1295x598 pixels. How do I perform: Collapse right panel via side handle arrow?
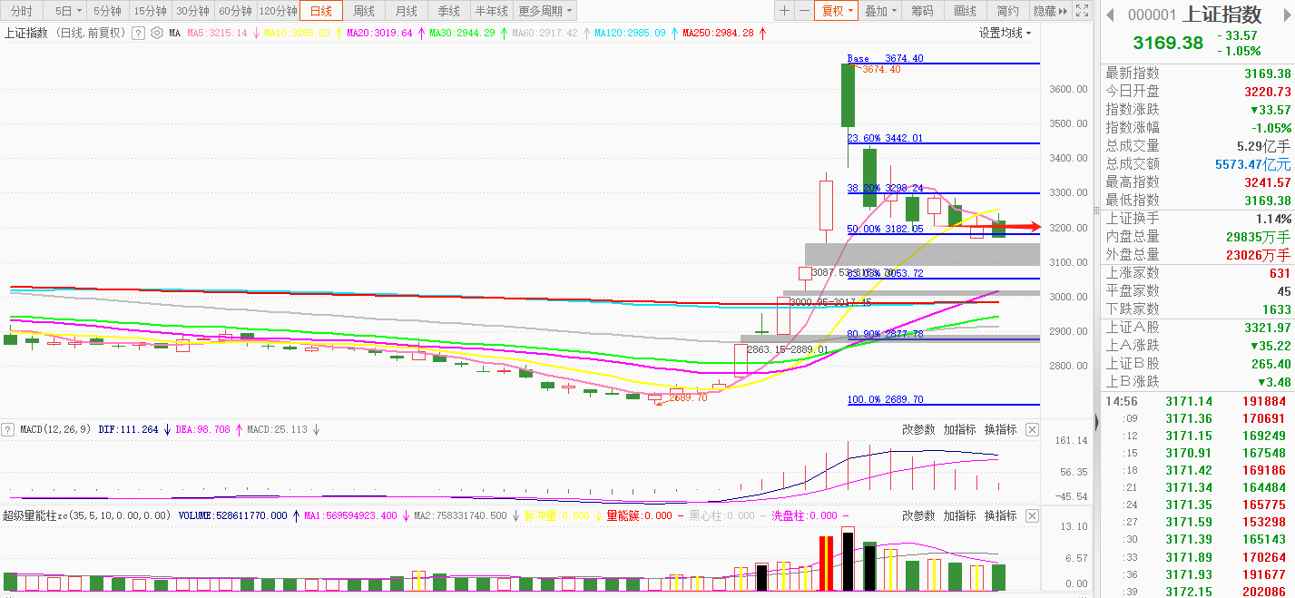tap(1096, 421)
